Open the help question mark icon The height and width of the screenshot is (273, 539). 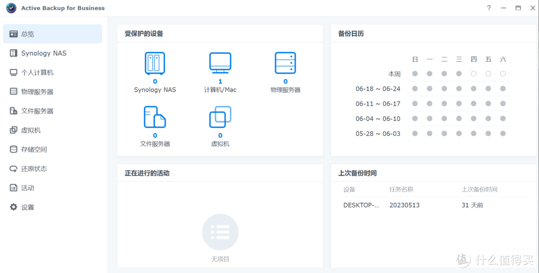(489, 8)
